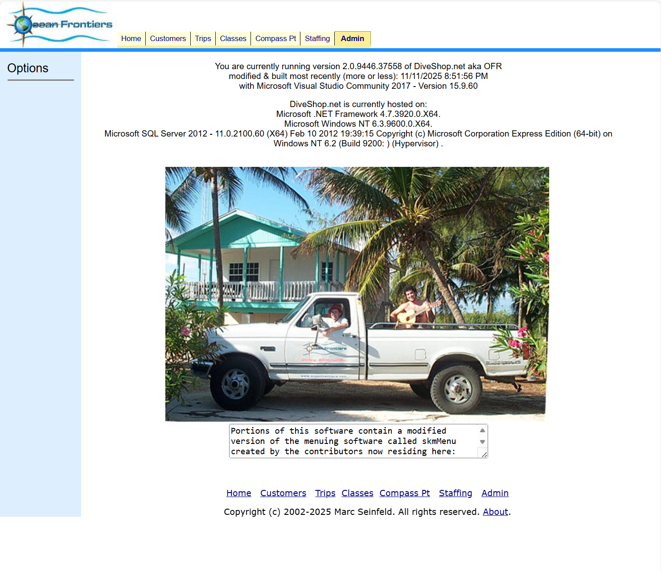This screenshot has height=572, width=661.
Task: Click inside the skmMenu license textarea
Action: point(348,441)
